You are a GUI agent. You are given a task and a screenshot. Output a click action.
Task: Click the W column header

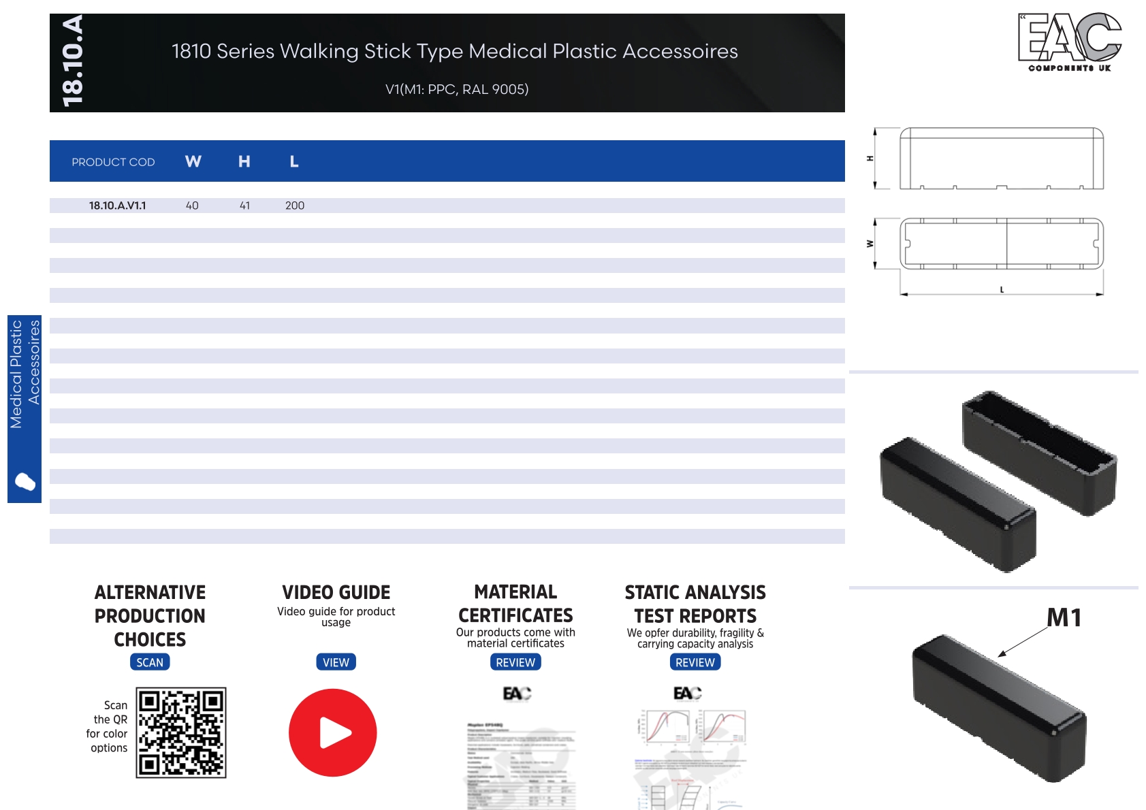193,161
